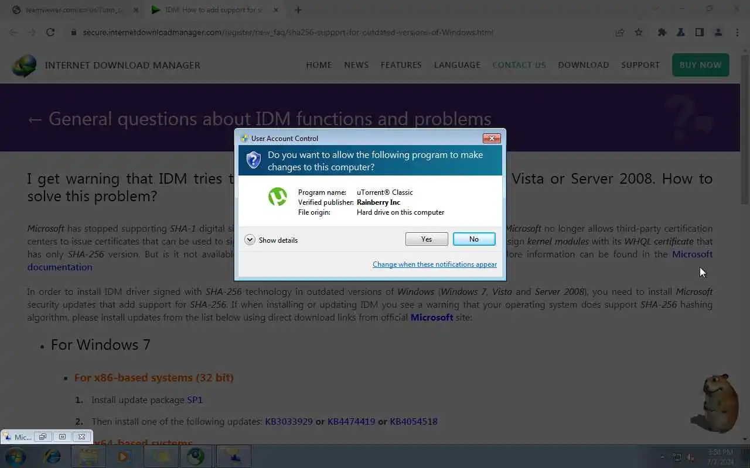Open a new browser tab
Screen dimensions: 750x468
pyautogui.click(x=298, y=10)
